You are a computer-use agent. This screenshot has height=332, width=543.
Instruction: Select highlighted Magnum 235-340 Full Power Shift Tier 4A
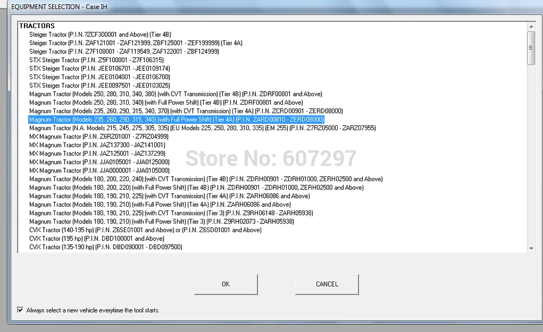pos(176,120)
